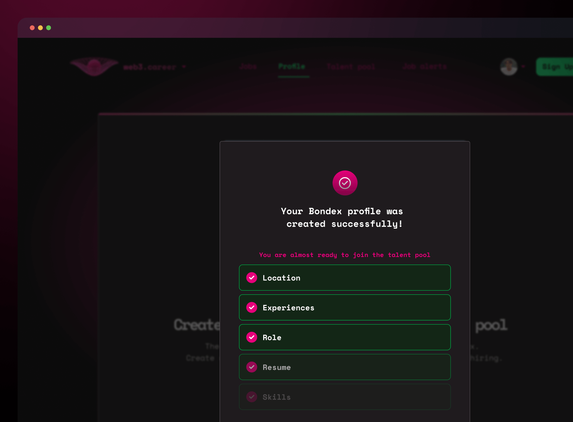Image resolution: width=573 pixels, height=422 pixels.
Task: Toggle the Location checklist item
Action: tap(345, 277)
